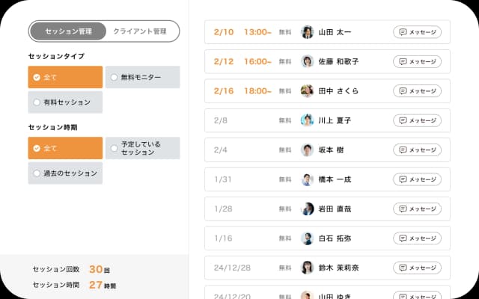Switch to クライアント管理 tab
Screen dimensions: 479x299
[x=140, y=31]
